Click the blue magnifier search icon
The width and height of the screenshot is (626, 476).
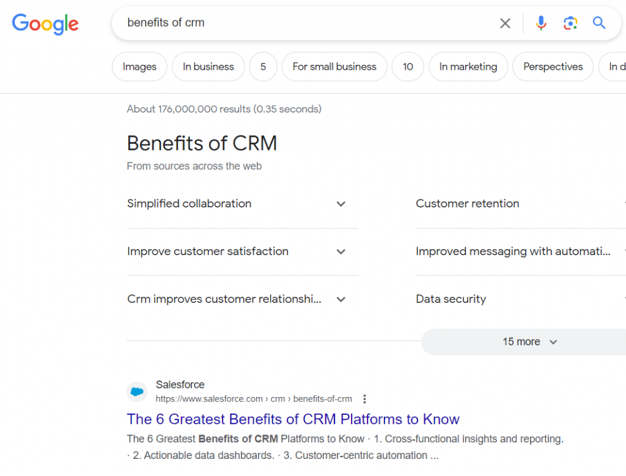tap(599, 23)
